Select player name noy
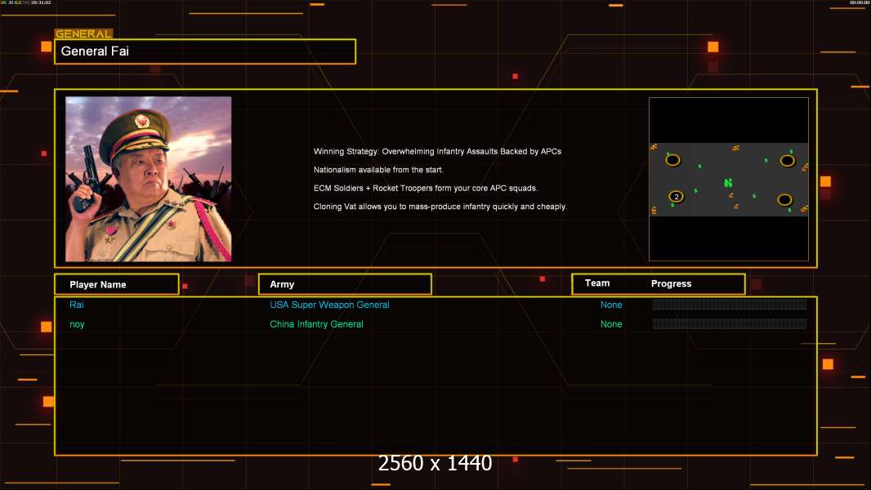871x490 pixels. pyautogui.click(x=77, y=325)
